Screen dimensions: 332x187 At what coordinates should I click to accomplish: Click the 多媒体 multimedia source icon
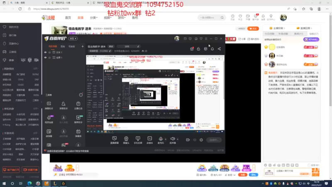point(150,139)
